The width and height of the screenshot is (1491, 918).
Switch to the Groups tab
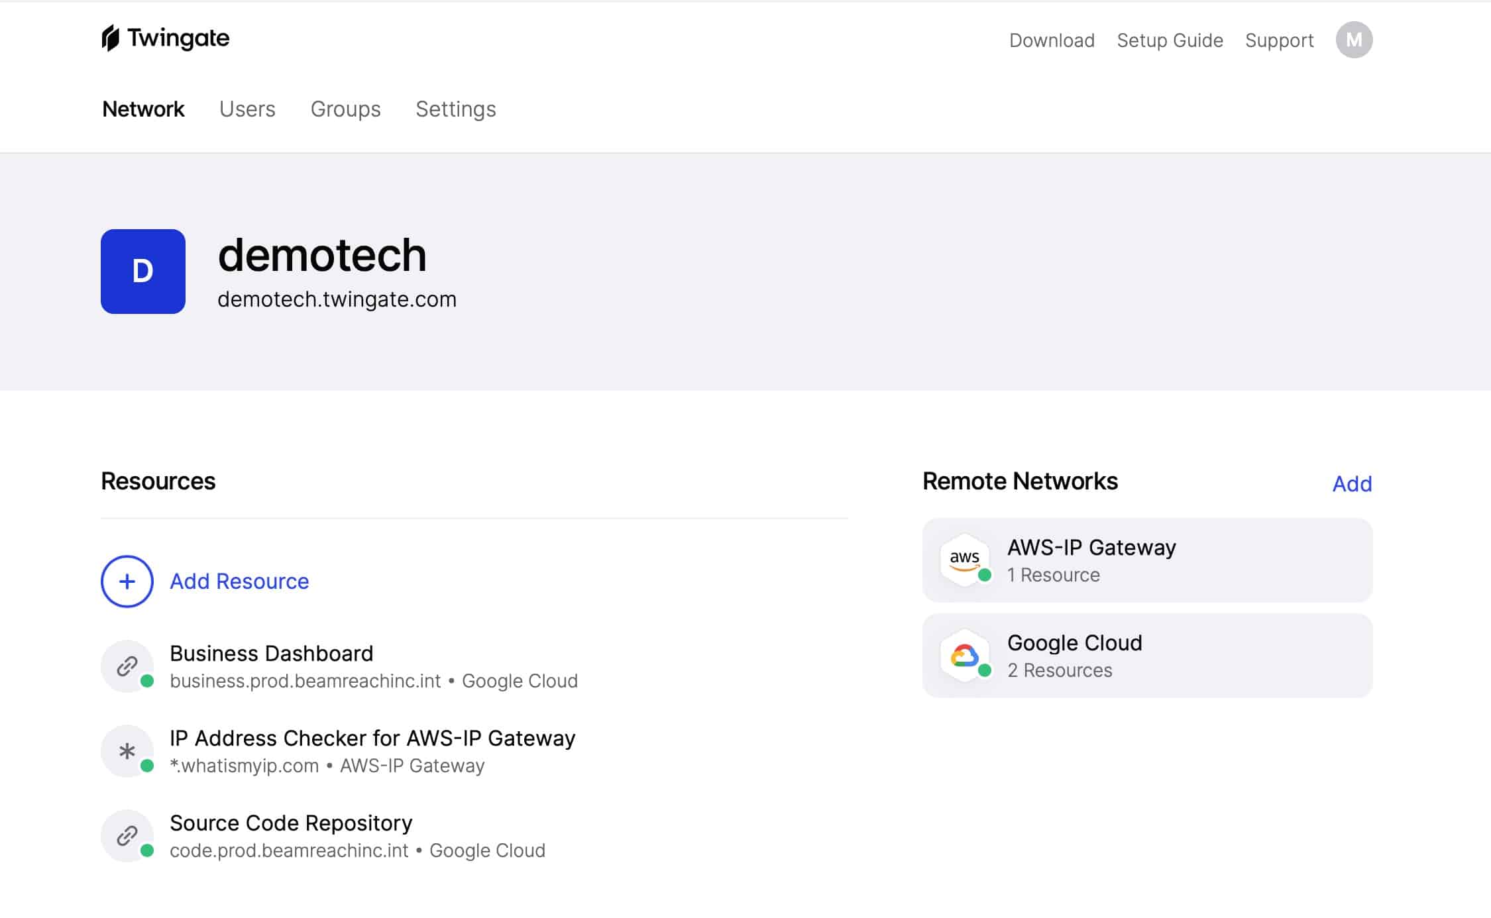click(345, 109)
